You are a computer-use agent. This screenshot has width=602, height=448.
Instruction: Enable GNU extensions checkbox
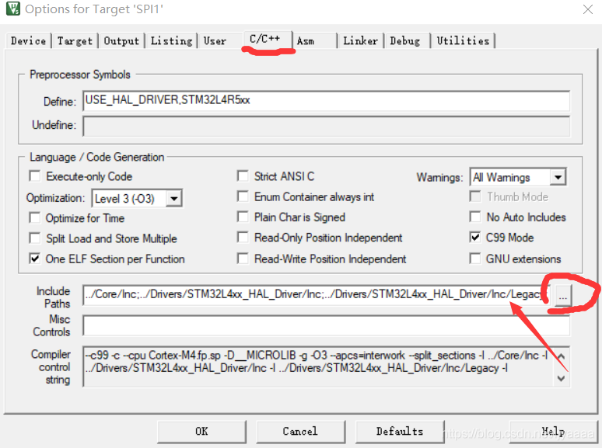point(475,259)
